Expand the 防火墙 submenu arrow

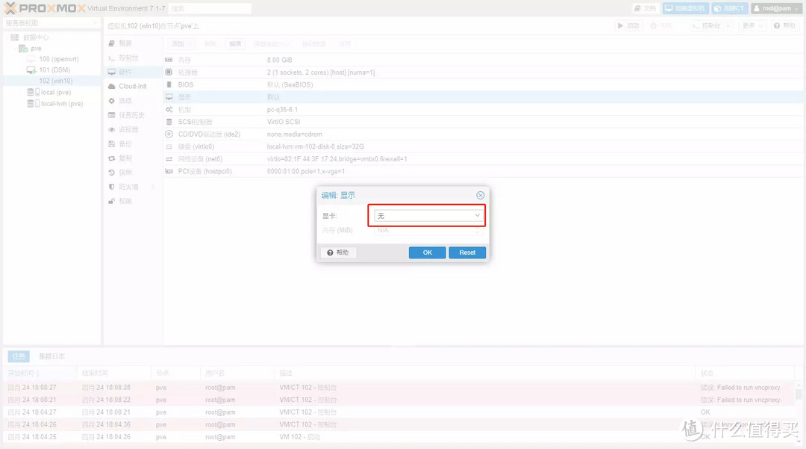click(153, 187)
